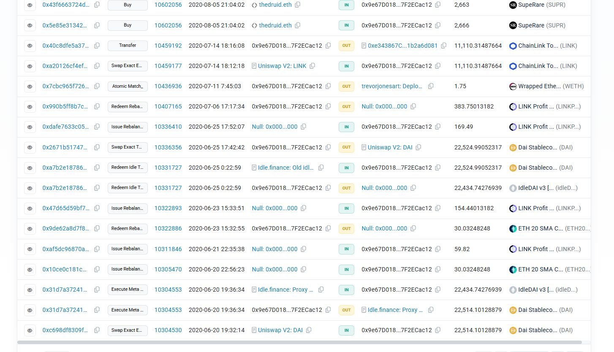Click the Transfer method label
Screen dimensions: 614x352
pos(128,46)
